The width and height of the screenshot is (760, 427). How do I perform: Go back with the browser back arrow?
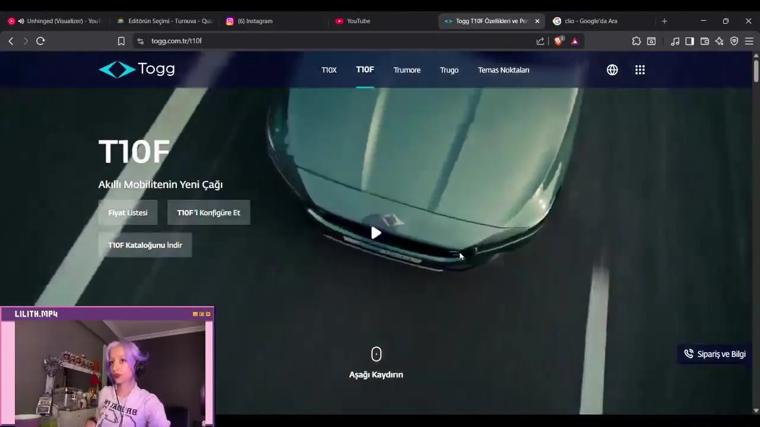pyautogui.click(x=11, y=41)
